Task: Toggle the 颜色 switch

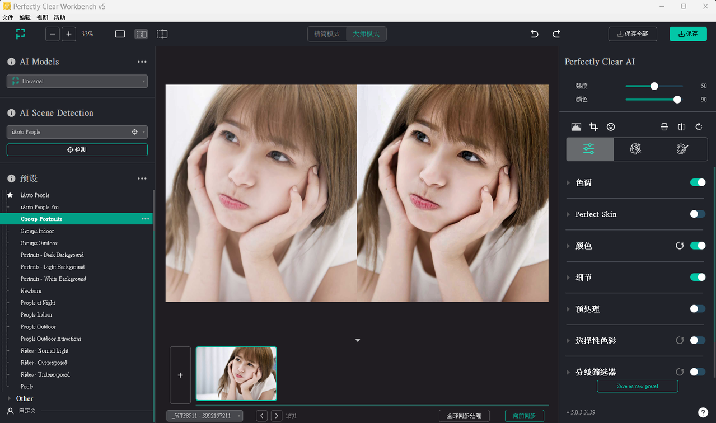Action: tap(698, 246)
